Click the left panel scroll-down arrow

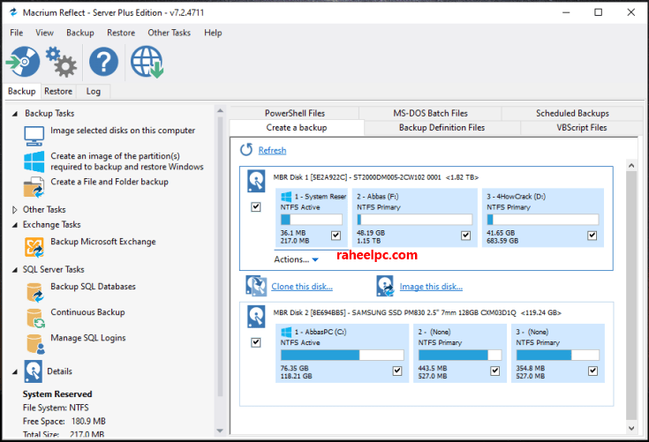click(x=220, y=431)
